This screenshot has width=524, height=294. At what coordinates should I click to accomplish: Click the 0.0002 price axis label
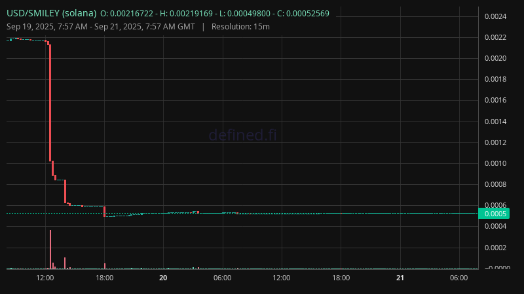(x=496, y=248)
